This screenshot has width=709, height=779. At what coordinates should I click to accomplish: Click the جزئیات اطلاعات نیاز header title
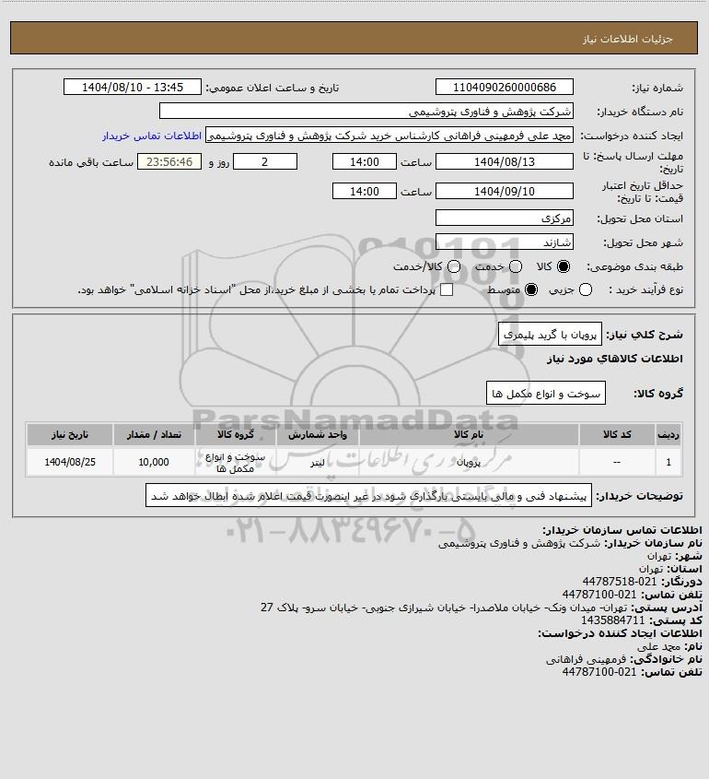(x=628, y=39)
